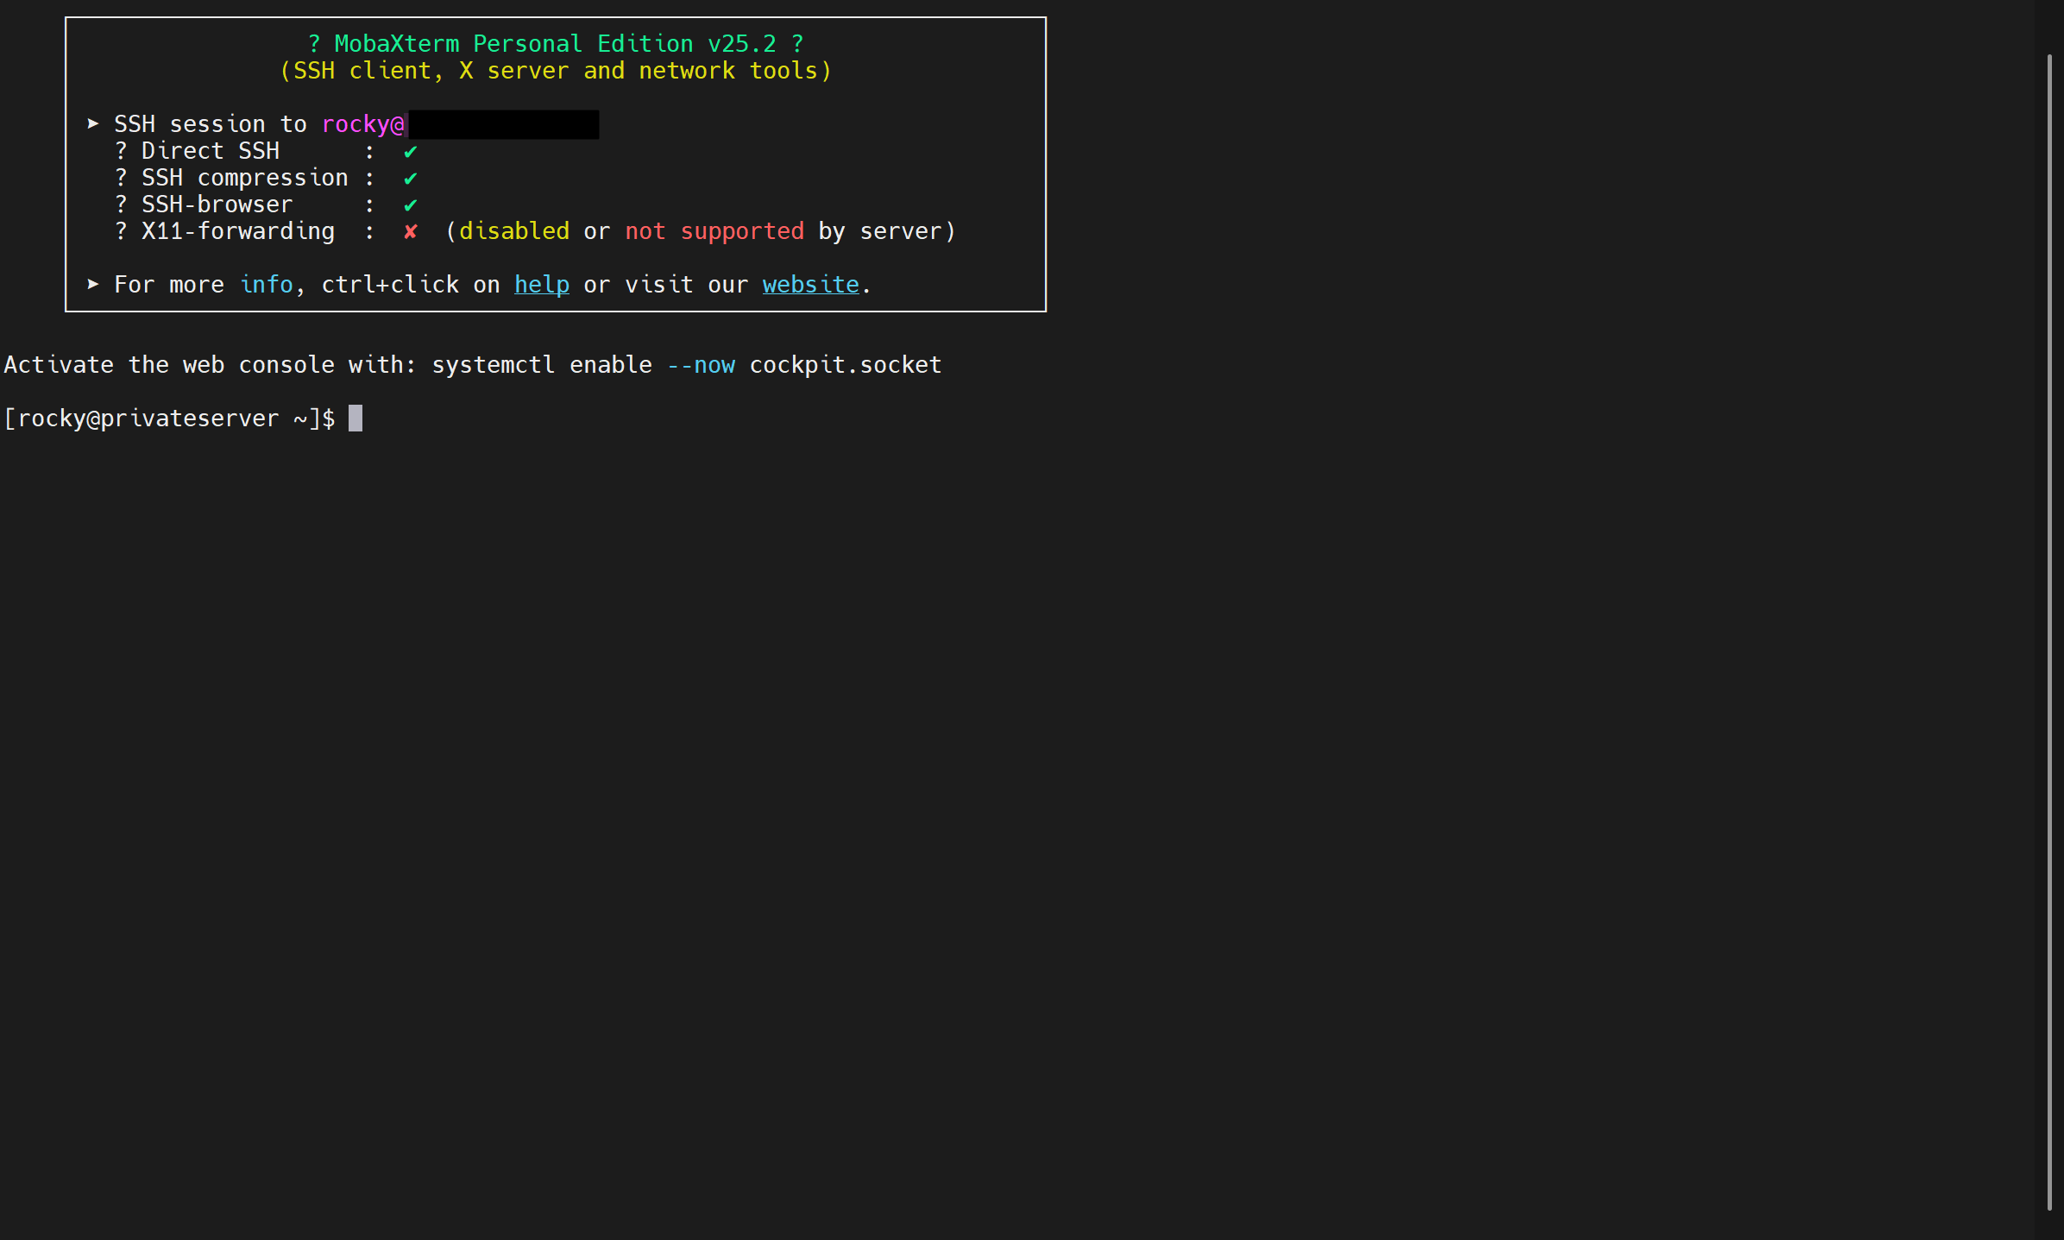The image size is (2064, 1240).
Task: Click the help hyperlink
Action: click(541, 285)
